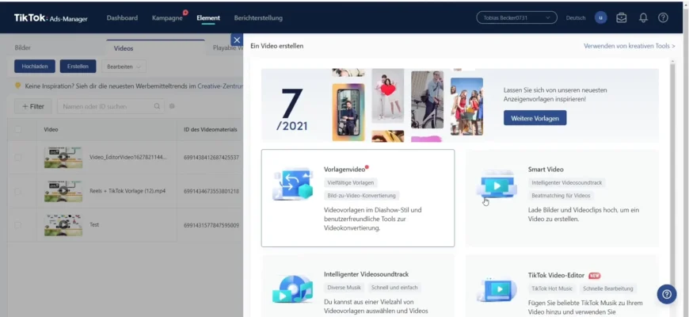The image size is (689, 317).
Task: Select the Element menu item
Action: [208, 18]
